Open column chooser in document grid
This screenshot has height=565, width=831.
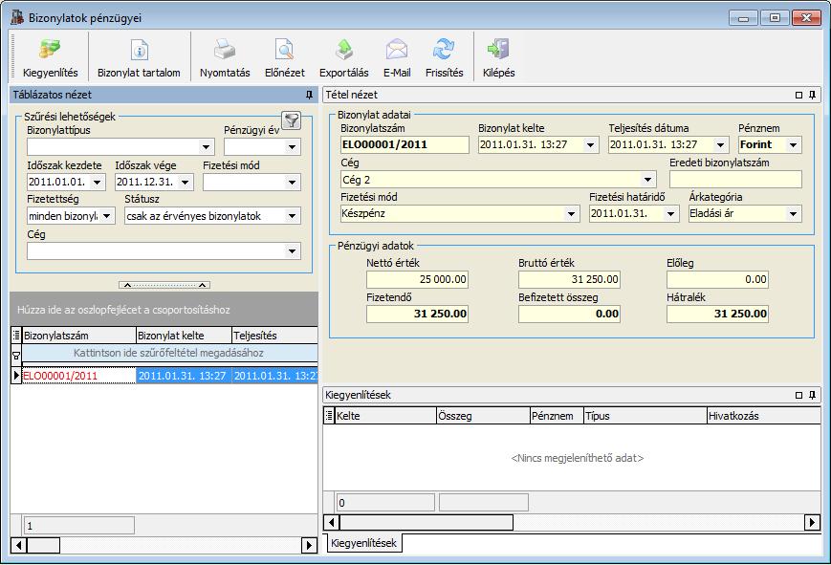(16, 335)
